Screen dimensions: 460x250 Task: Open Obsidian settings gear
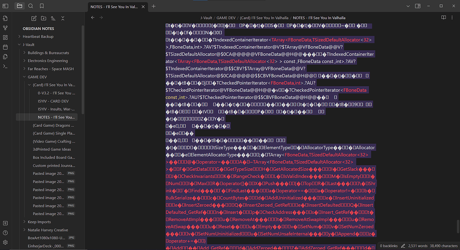(5, 242)
